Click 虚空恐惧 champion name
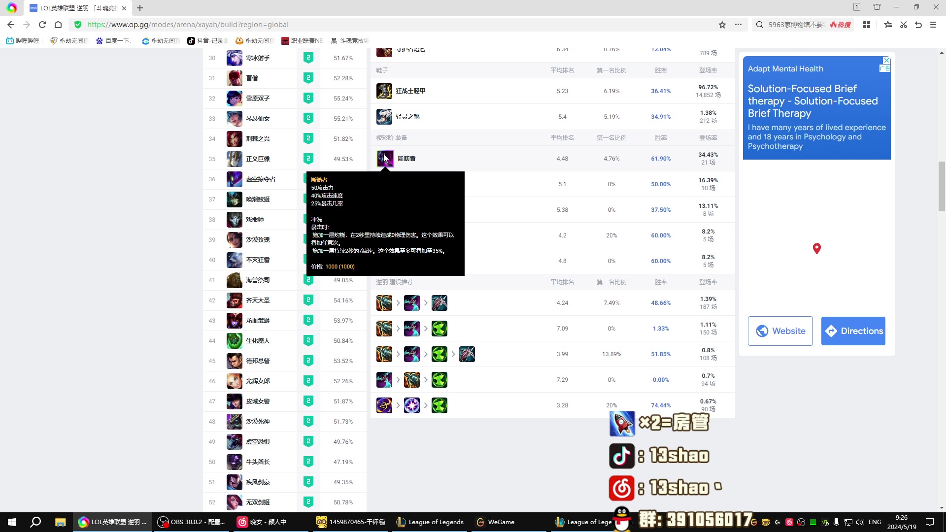Image resolution: width=946 pixels, height=532 pixels. (258, 442)
